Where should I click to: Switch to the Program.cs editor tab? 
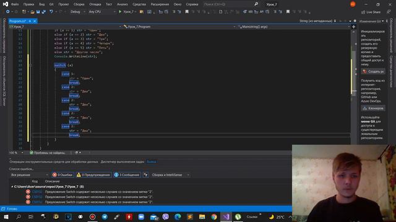18,21
